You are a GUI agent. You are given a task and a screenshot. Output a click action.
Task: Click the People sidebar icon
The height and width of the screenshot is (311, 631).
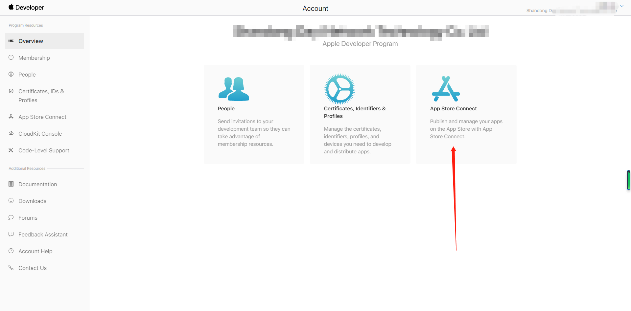11,74
